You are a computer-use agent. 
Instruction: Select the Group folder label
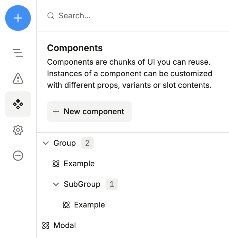coord(65,143)
